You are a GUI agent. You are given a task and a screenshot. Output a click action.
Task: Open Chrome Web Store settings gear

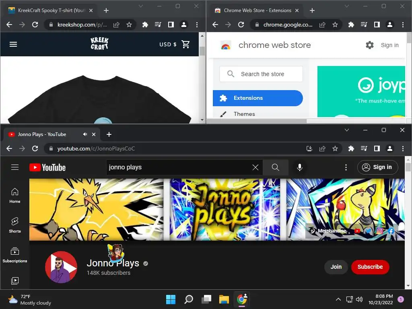(x=370, y=45)
